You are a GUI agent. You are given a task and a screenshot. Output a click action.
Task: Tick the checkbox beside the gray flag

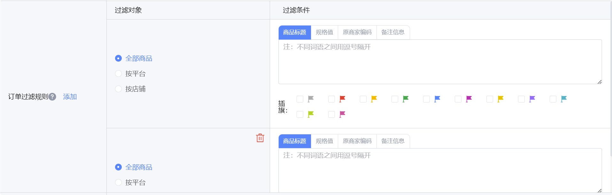point(300,99)
